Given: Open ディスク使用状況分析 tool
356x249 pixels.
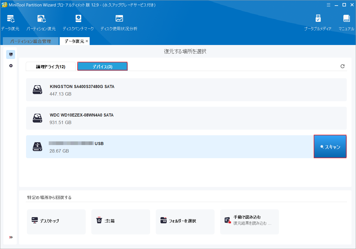Looking at the screenshot, I should click(119, 19).
